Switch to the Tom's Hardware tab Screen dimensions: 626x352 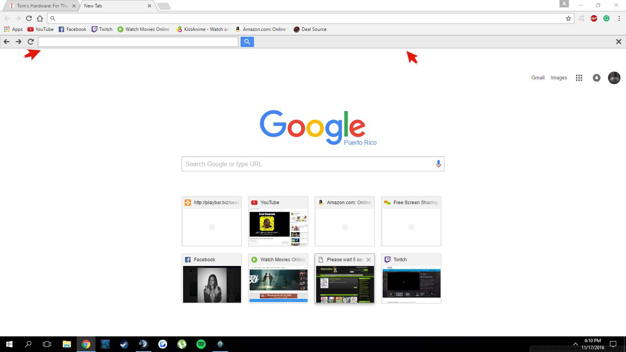[x=42, y=6]
